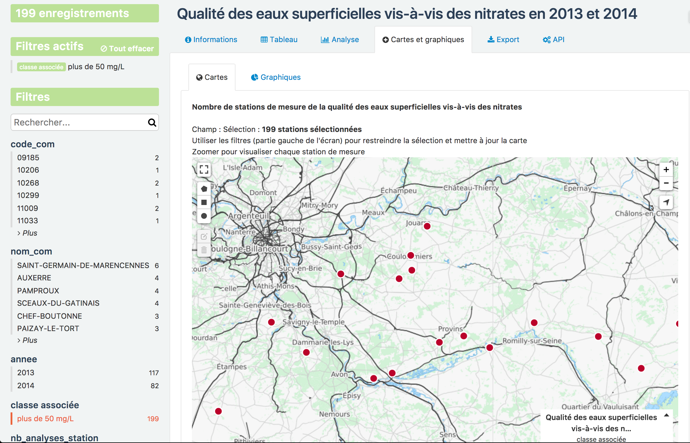This screenshot has height=443, width=690.
Task: Click the search magnifier icon
Action: tap(152, 123)
